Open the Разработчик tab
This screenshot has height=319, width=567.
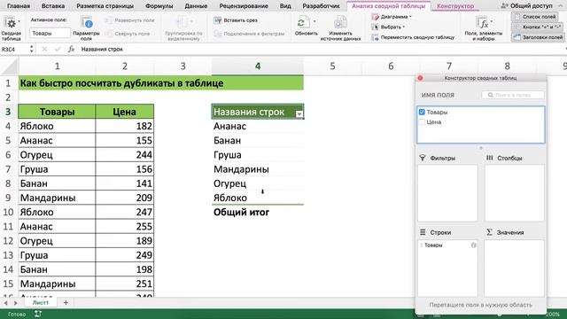[321, 6]
